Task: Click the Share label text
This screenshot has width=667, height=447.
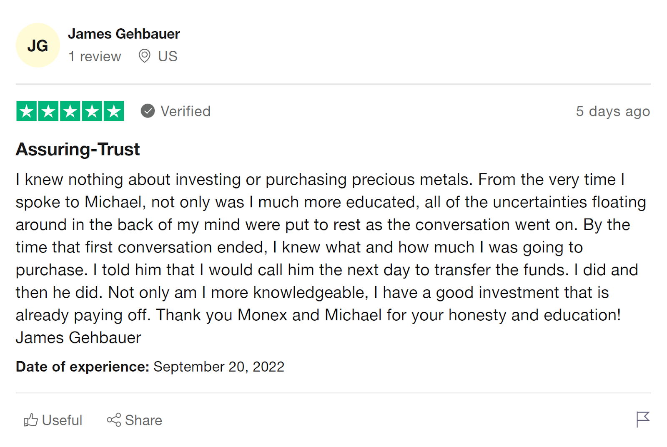Action: pyautogui.click(x=143, y=420)
